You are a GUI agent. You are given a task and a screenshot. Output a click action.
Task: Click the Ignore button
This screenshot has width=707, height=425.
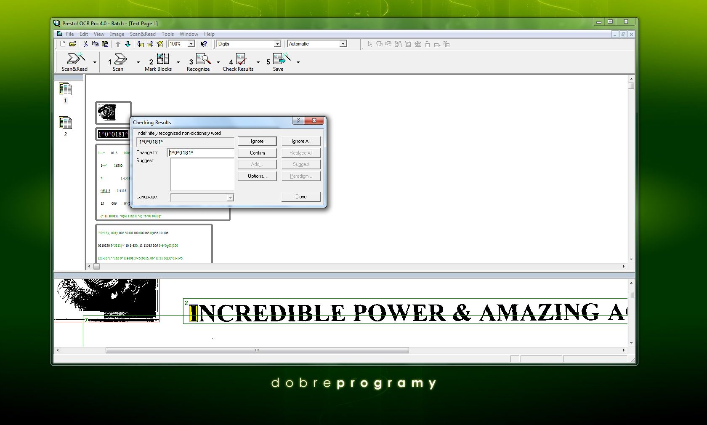click(x=257, y=141)
